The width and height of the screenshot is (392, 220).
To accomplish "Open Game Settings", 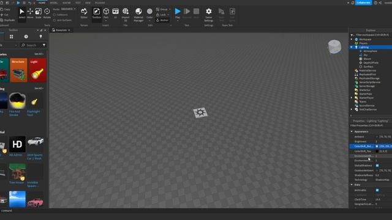I will 209,15.
